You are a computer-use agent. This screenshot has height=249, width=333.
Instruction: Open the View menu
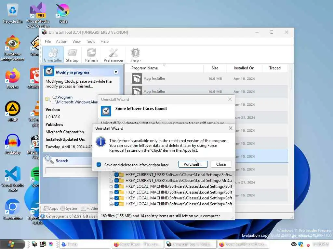coord(76,41)
